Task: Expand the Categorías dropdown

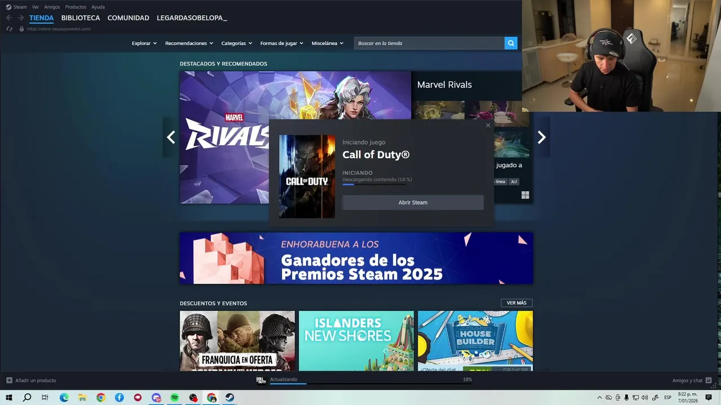Action: click(237, 43)
